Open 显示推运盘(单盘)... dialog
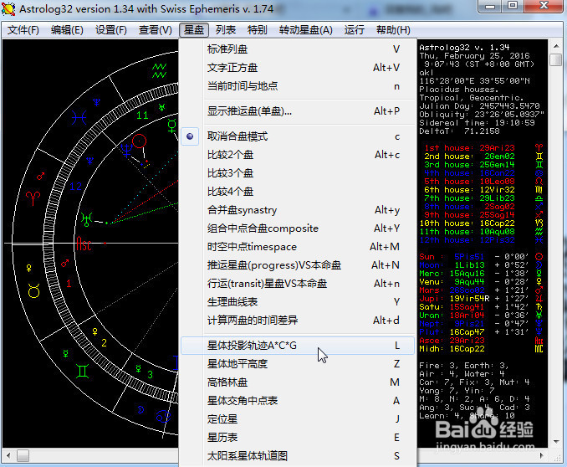Image resolution: width=567 pixels, height=467 pixels. pos(298,111)
